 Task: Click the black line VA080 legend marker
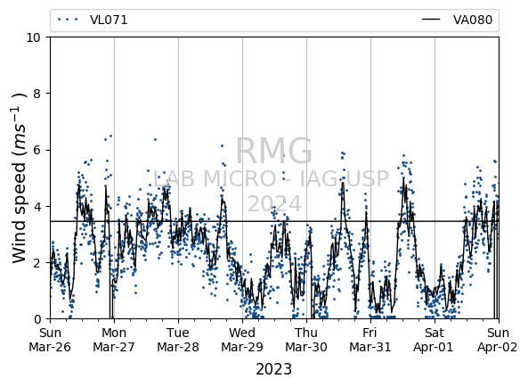pos(431,20)
